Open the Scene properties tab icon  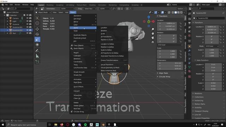coord(190,31)
